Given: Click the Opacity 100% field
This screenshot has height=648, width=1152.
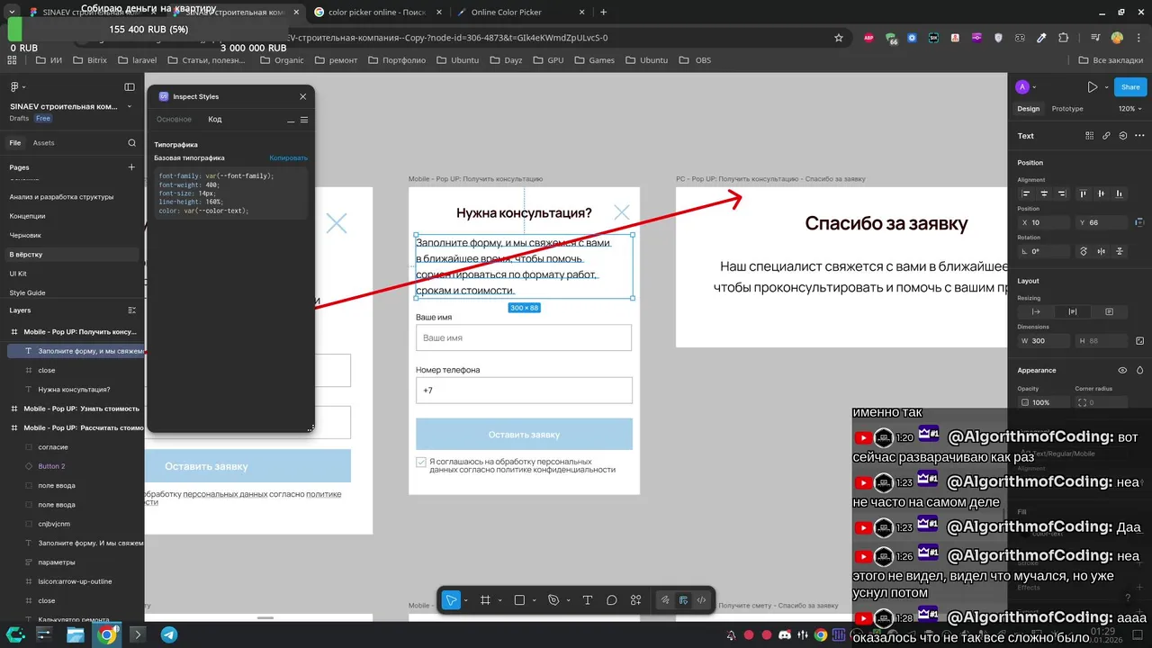Looking at the screenshot, I should point(1043,402).
